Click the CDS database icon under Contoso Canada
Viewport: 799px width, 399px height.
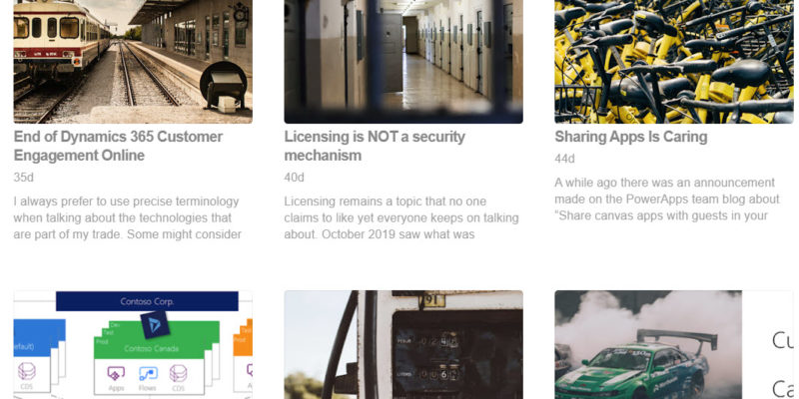click(178, 373)
